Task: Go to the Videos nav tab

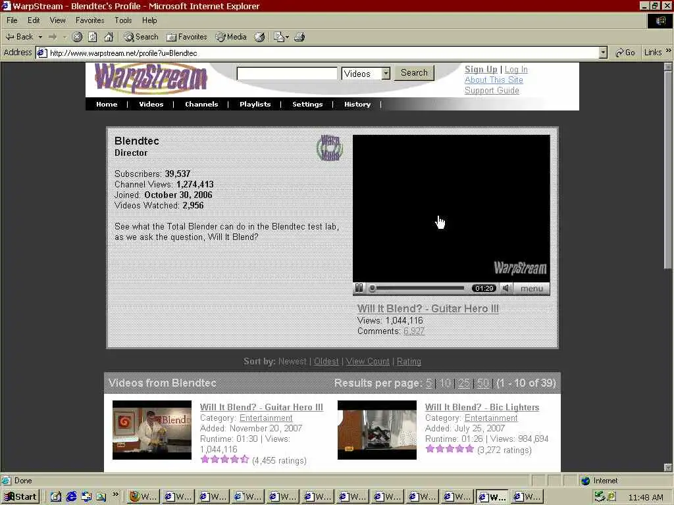Action: coord(151,104)
